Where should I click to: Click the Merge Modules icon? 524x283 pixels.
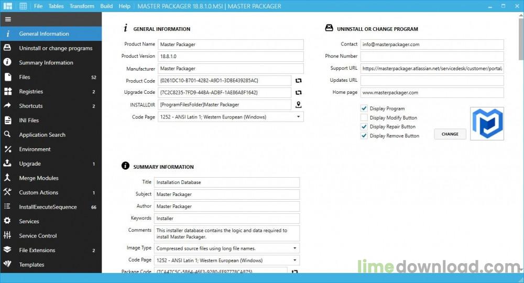[x=7, y=178]
